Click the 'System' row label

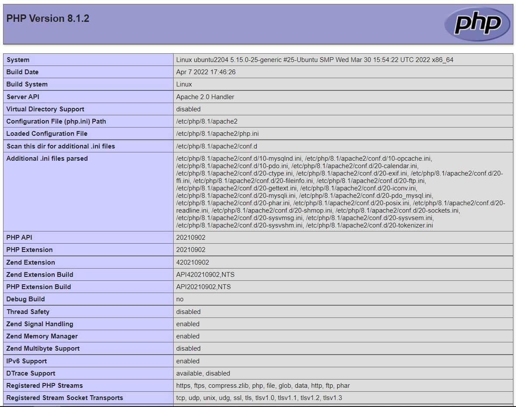(x=18, y=60)
